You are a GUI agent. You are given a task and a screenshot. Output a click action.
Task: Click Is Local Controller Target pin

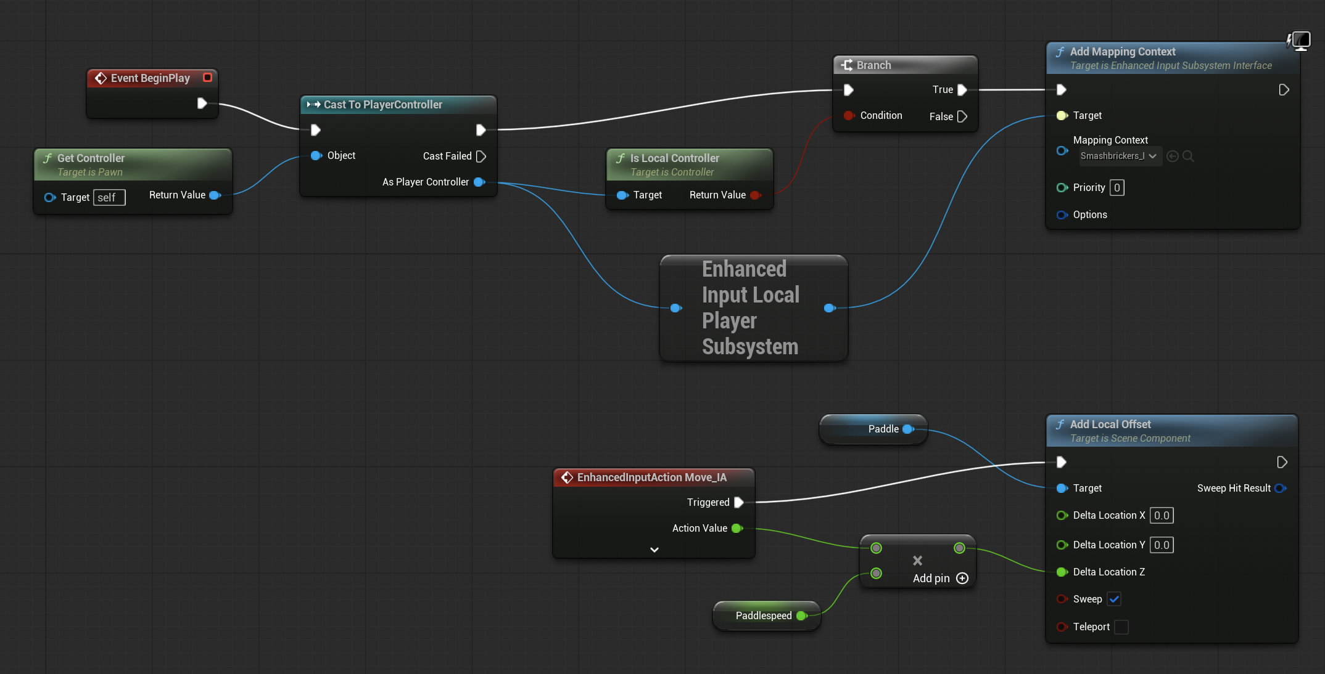point(622,195)
